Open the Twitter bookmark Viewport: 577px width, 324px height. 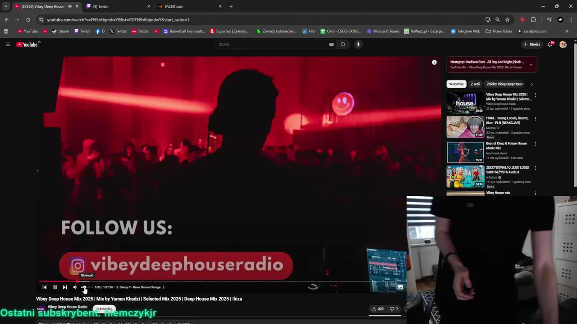click(118, 31)
